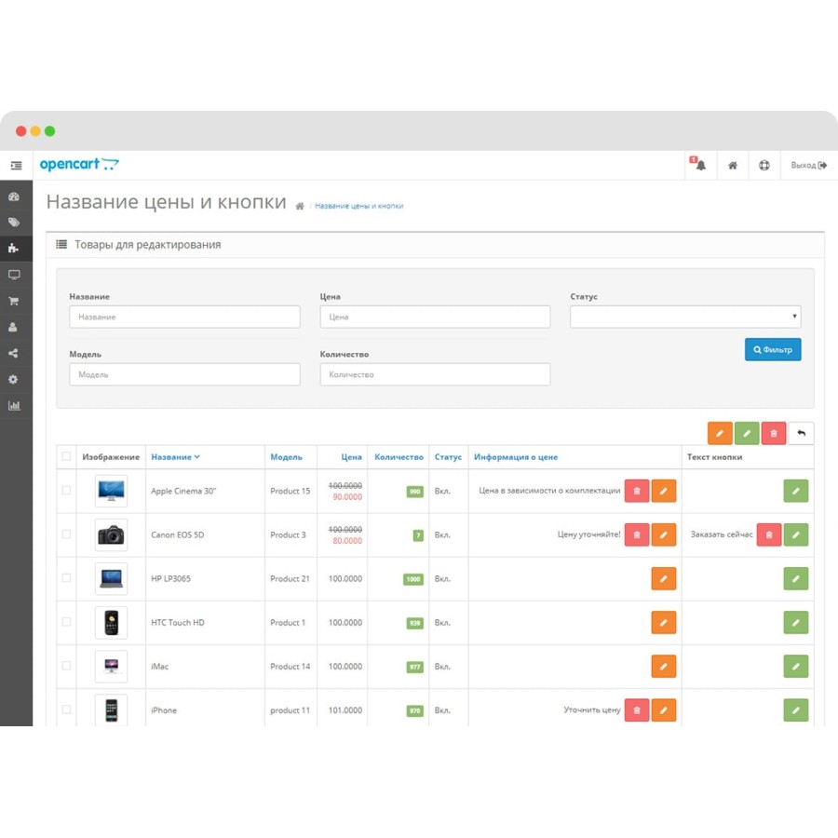Check the iPhone row checkbox
Screen dimensions: 838x838
pyautogui.click(x=66, y=710)
